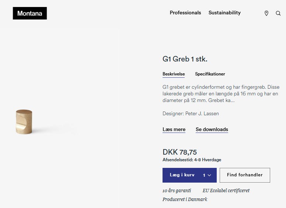This screenshot has height=208, width=286.
Task: Click the Find forhandler button
Action: [x=245, y=175]
